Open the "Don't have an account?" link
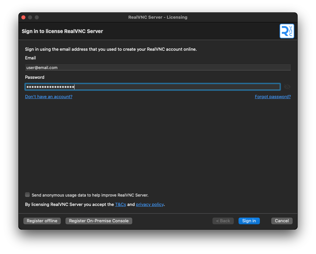Screen dimensions: 316x254 [49, 96]
